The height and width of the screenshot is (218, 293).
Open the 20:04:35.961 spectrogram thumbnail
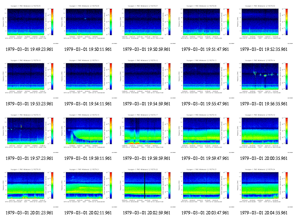click(264, 187)
